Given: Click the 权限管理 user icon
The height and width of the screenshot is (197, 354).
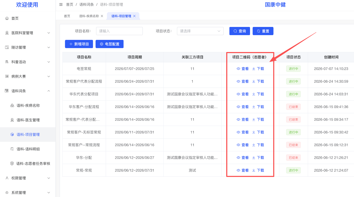Looking at the screenshot, I should click(7, 178).
